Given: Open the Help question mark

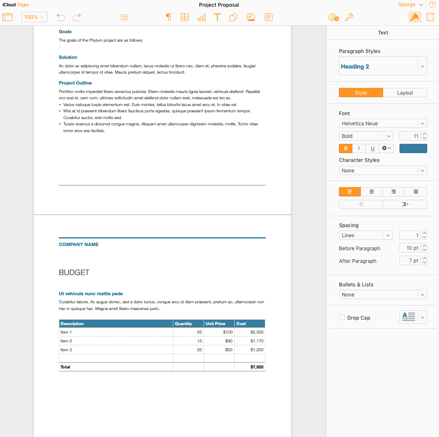Looking at the screenshot, I should click(x=432, y=5).
